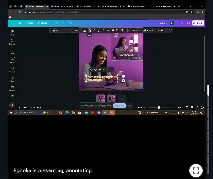Click the 'From Basic Designs to Pro Designs' text
The height and width of the screenshot is (179, 213).
(x=101, y=78)
